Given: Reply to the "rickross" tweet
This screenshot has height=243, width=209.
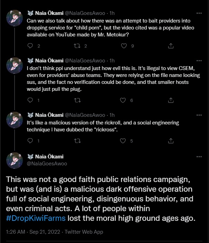Looking at the screenshot, I should [x=30, y=141].
